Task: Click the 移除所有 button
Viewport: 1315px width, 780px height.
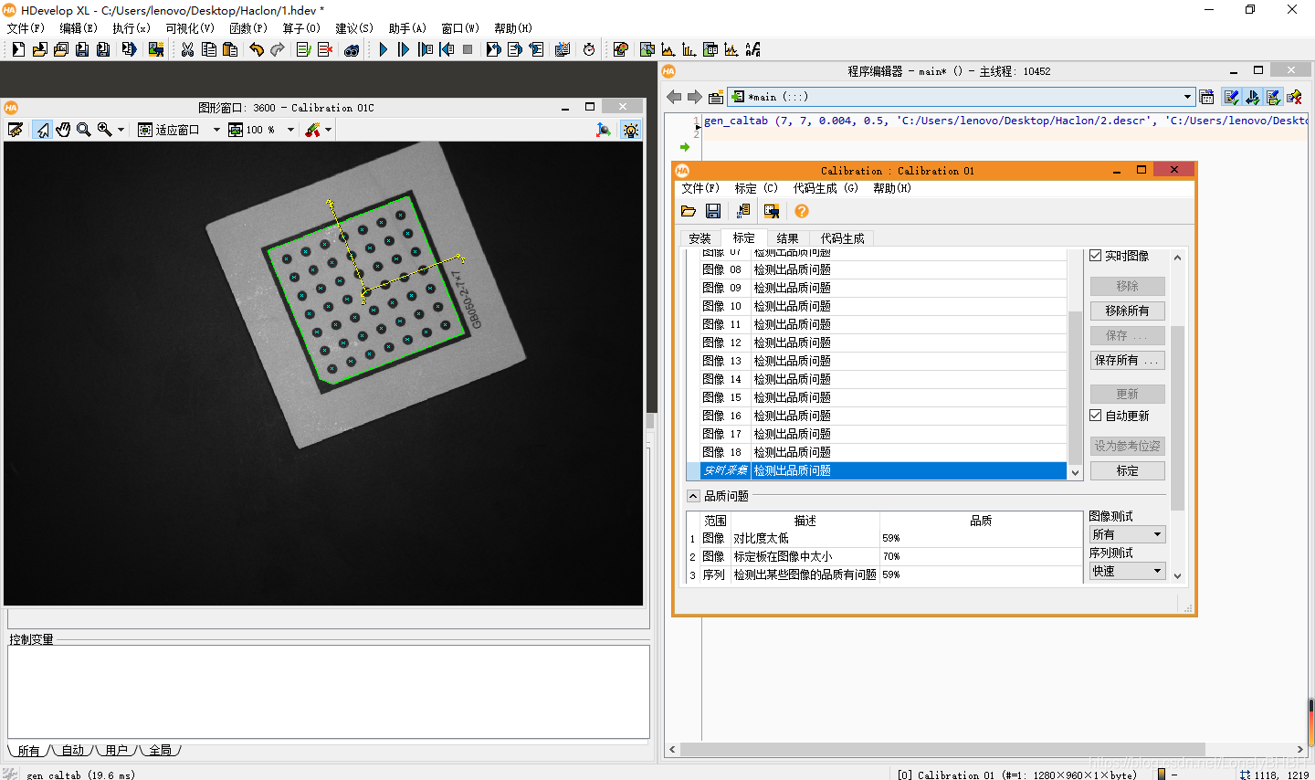Action: [x=1128, y=311]
